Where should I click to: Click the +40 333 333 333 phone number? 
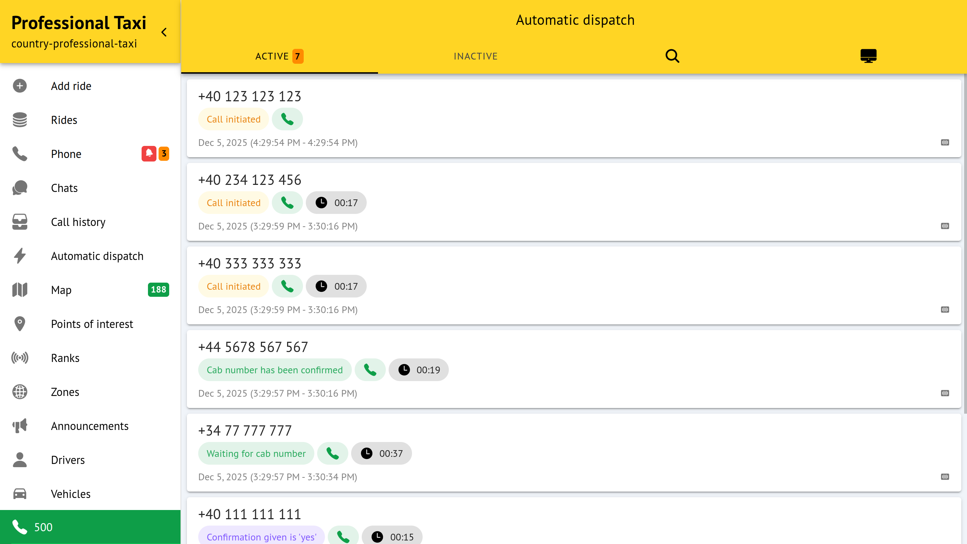coord(250,263)
